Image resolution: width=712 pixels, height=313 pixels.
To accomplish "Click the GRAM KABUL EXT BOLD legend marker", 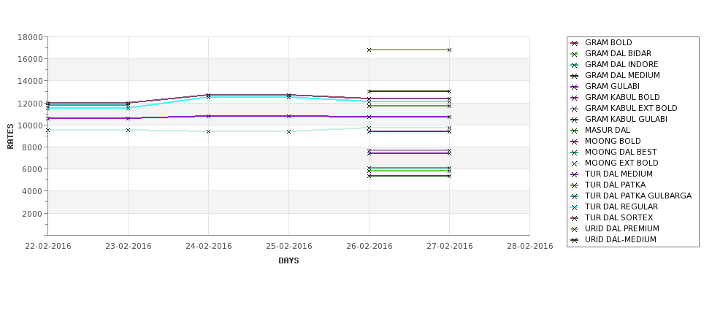I will pyautogui.click(x=575, y=109).
